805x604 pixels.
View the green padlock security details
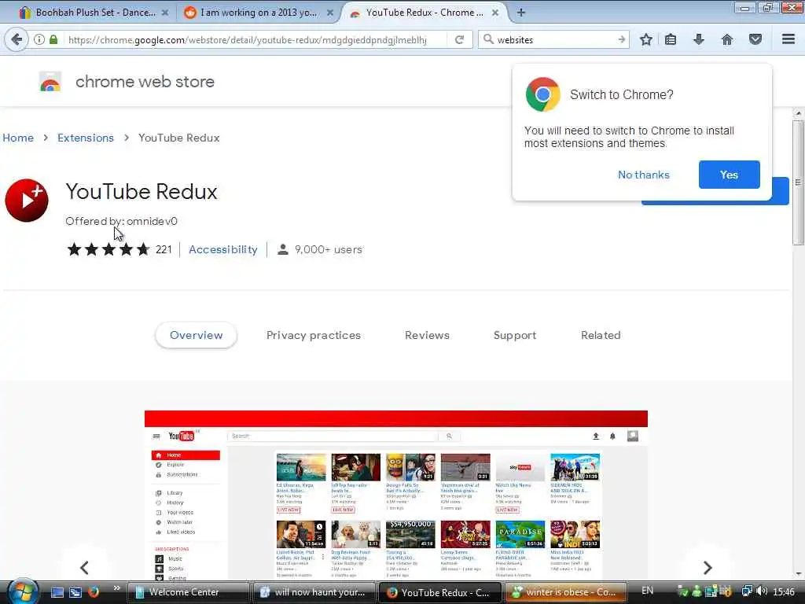click(x=53, y=39)
